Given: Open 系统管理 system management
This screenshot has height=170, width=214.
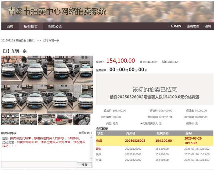Looking at the screenshot, I should [193, 26].
